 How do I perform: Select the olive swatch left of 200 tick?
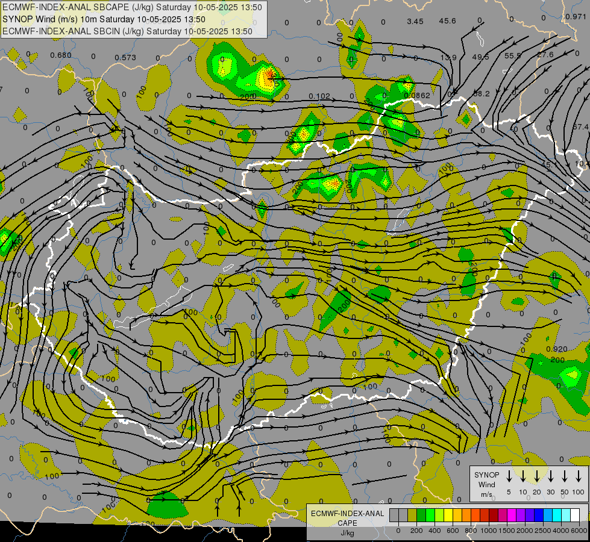pyautogui.click(x=412, y=516)
